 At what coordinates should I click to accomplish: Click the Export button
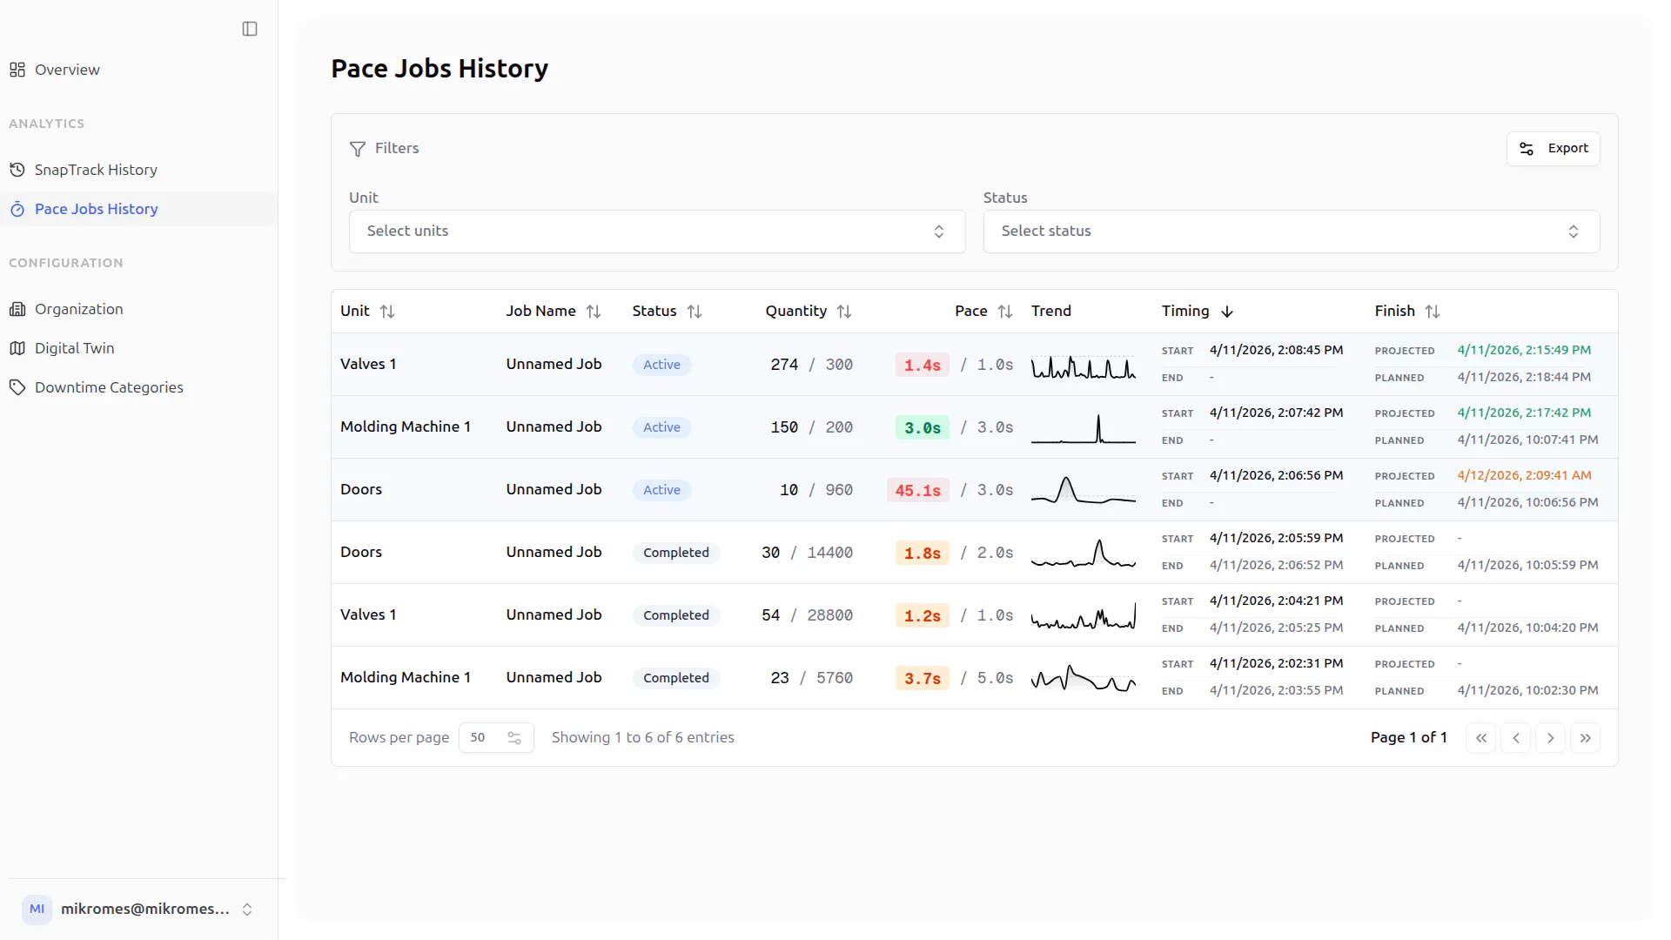[x=1554, y=149]
